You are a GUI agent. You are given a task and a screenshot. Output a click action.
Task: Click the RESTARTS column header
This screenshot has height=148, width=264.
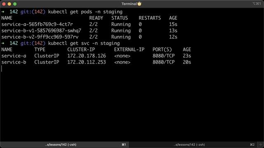(150, 18)
